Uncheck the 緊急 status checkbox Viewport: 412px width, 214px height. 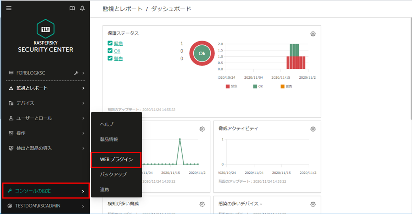(111, 43)
